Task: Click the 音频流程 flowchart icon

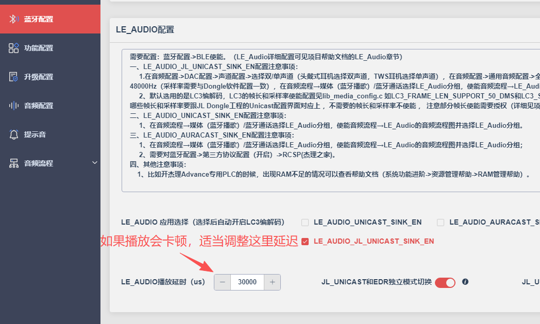Action: point(13,163)
